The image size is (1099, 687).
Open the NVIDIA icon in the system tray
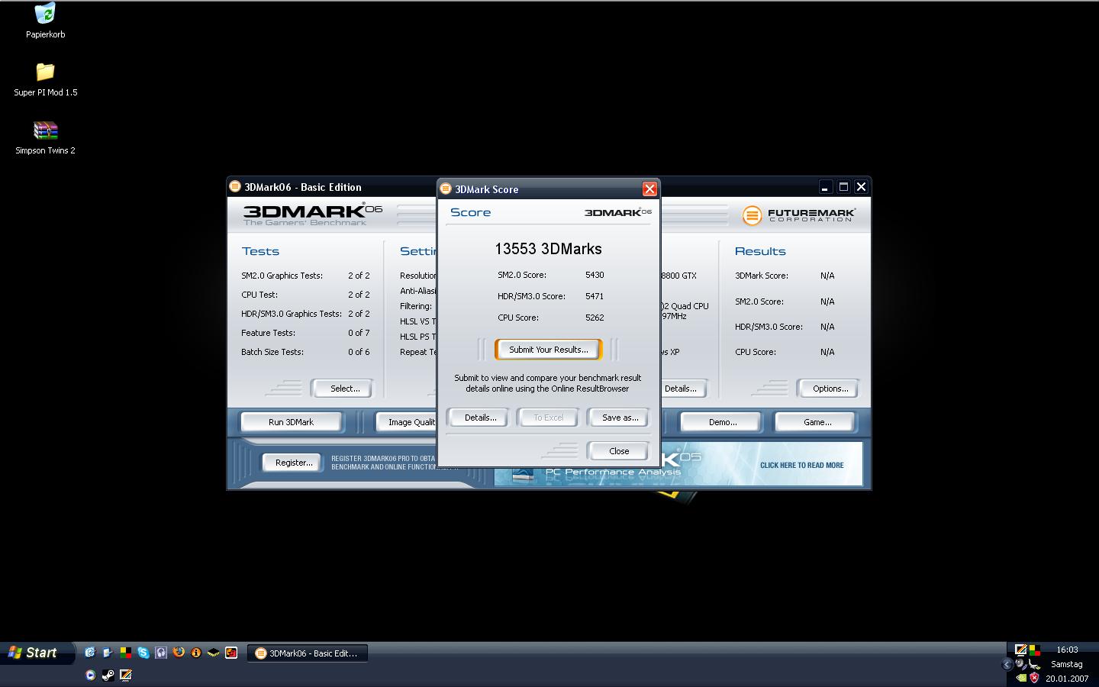tap(1022, 678)
